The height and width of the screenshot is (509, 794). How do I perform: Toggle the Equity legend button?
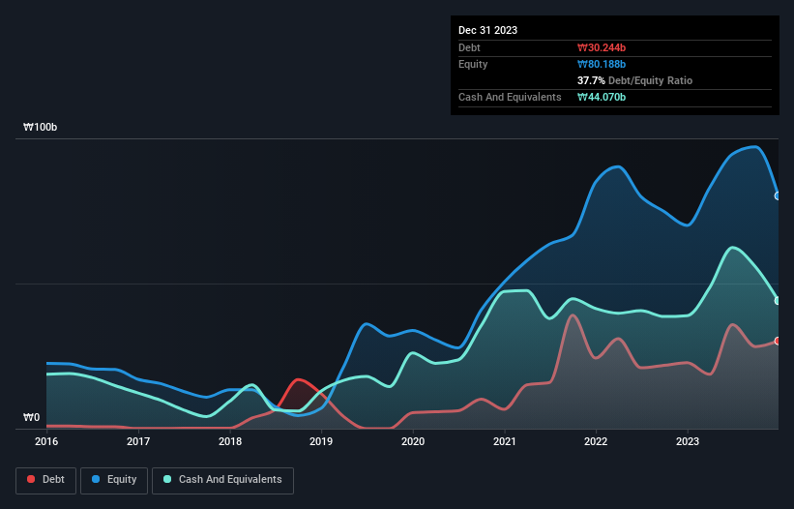[114, 480]
